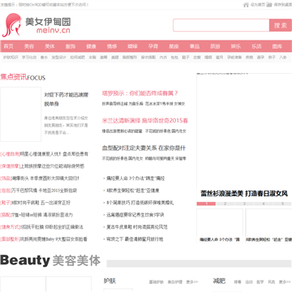Open headline 米兰达清新演绎 施华洛世奇2015春
Image resolution: width=292 pixels, height=292 pixels.
(145, 121)
